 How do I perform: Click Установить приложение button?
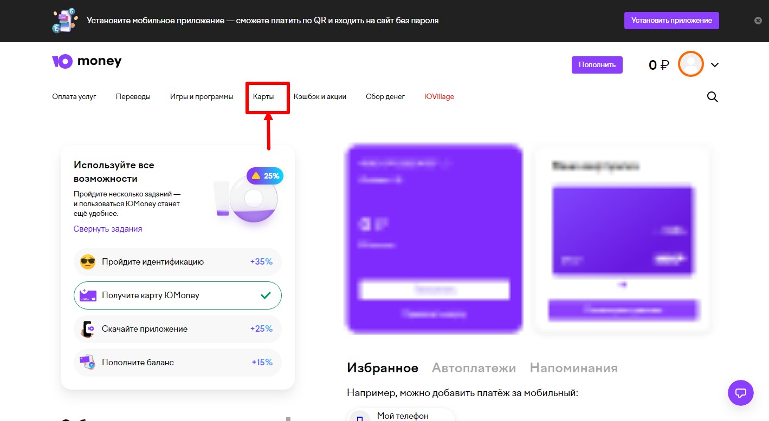(671, 21)
